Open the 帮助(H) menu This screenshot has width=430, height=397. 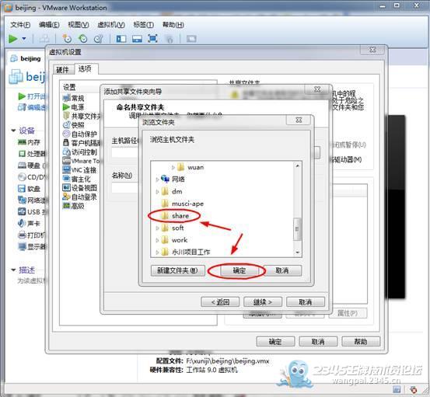tap(173, 25)
